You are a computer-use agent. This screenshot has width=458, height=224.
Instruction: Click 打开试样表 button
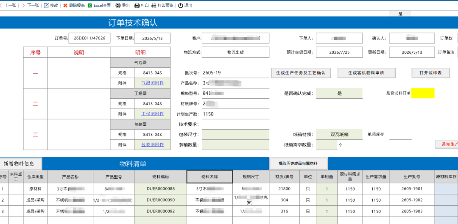(430, 73)
